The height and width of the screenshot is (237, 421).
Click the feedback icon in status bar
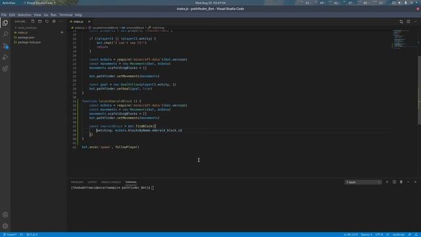409,234
